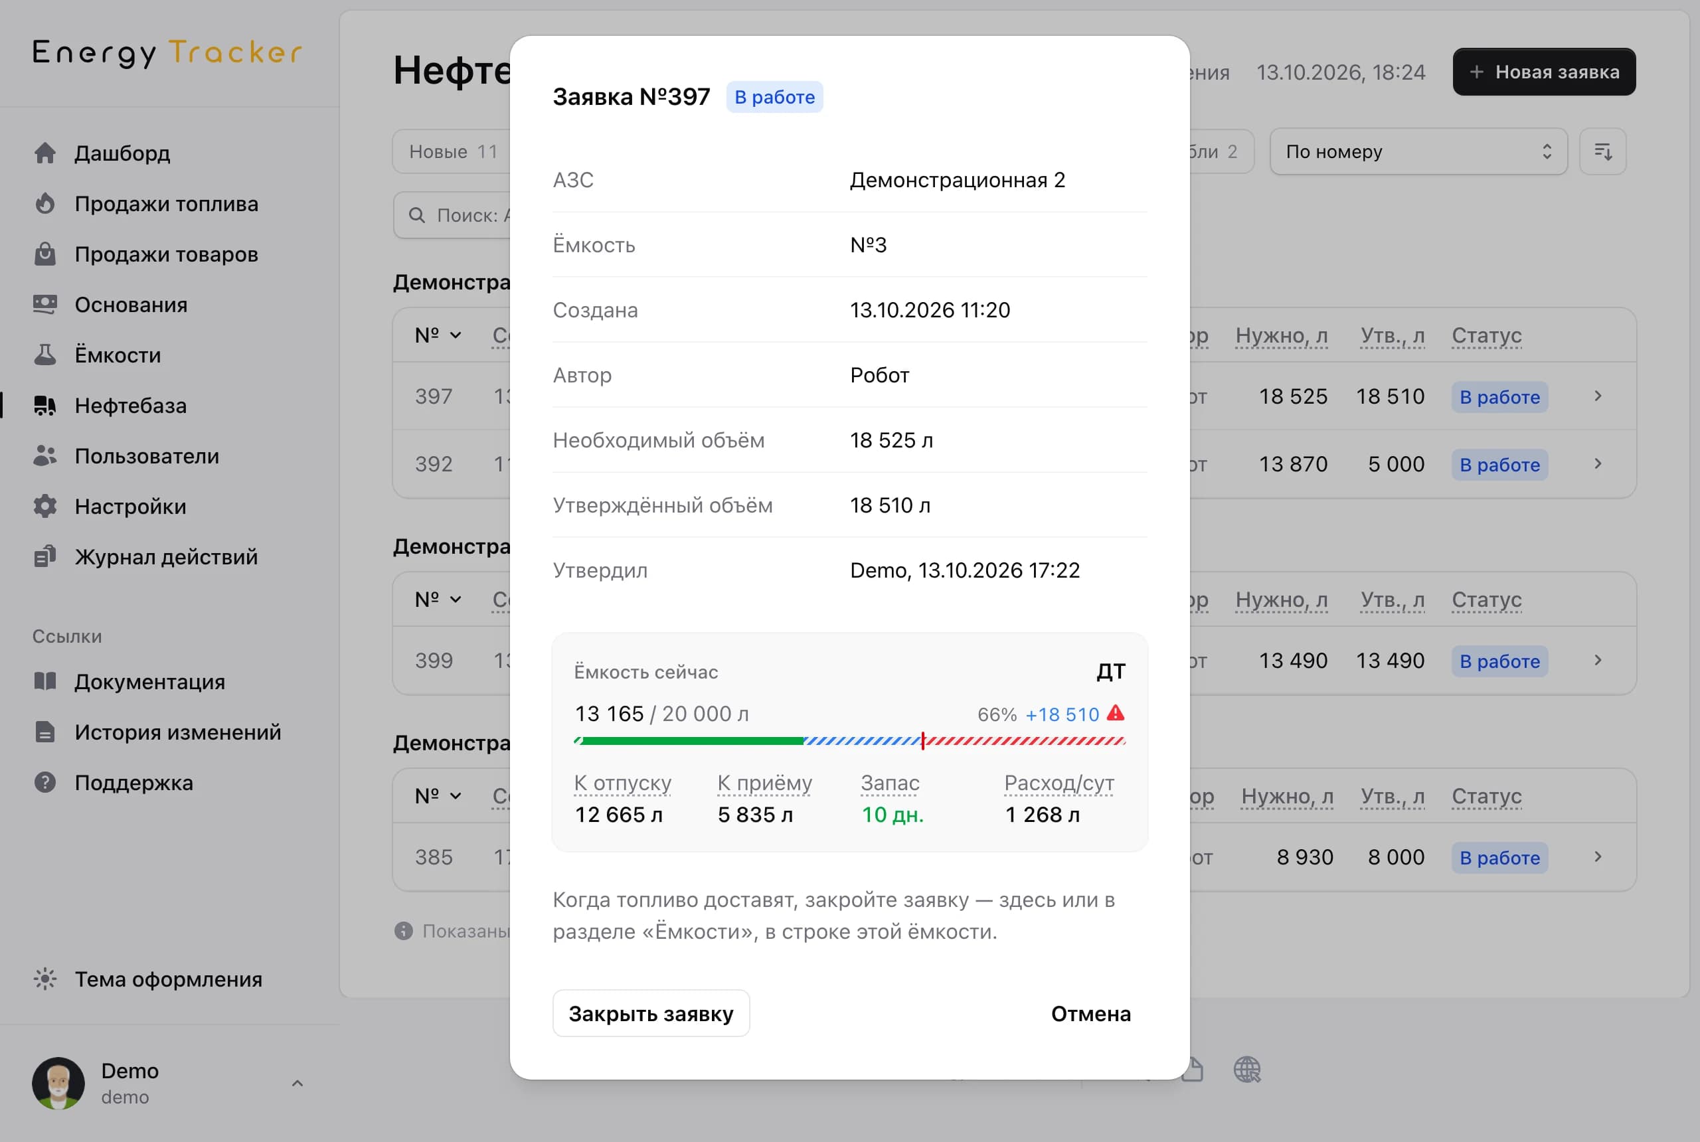Click the sun icon for Тема оформления
Viewport: 1700px width, 1142px height.
point(45,979)
